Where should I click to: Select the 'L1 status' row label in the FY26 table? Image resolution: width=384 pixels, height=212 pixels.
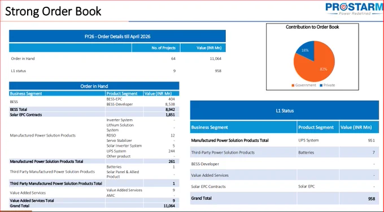[x=19, y=71]
